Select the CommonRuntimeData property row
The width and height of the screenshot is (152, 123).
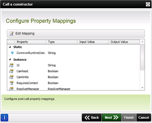coord(74,53)
